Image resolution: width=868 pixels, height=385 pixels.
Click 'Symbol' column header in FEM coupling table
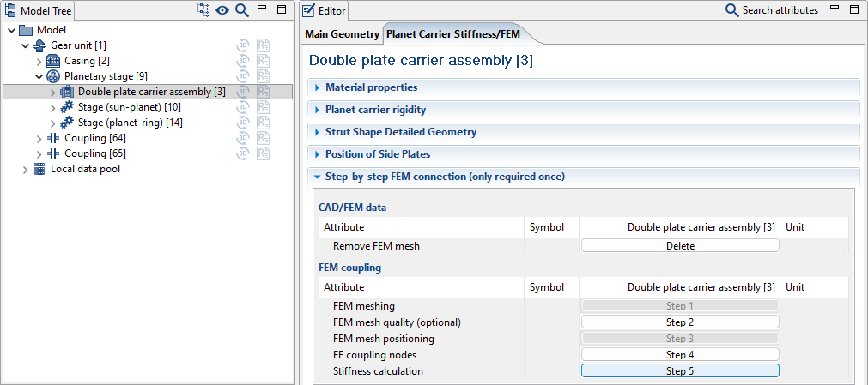click(x=546, y=287)
